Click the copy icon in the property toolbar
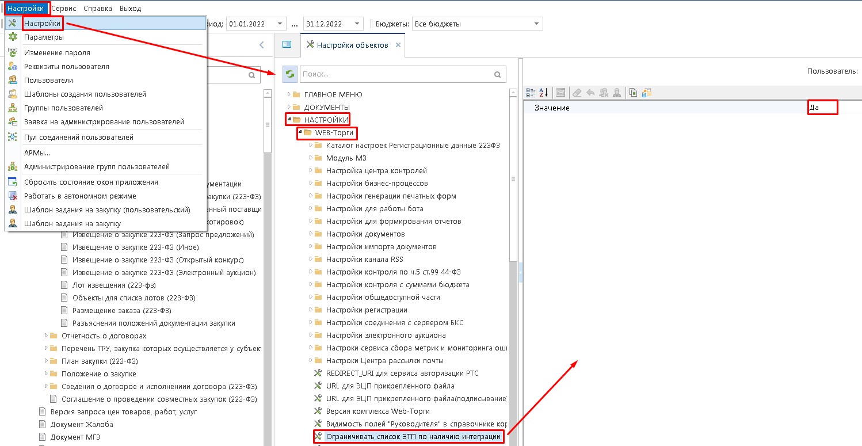862x446 pixels. 634,92
